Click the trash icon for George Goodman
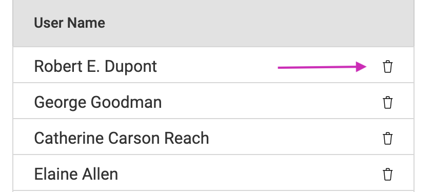Screen dimensions: 433x192 (387, 103)
